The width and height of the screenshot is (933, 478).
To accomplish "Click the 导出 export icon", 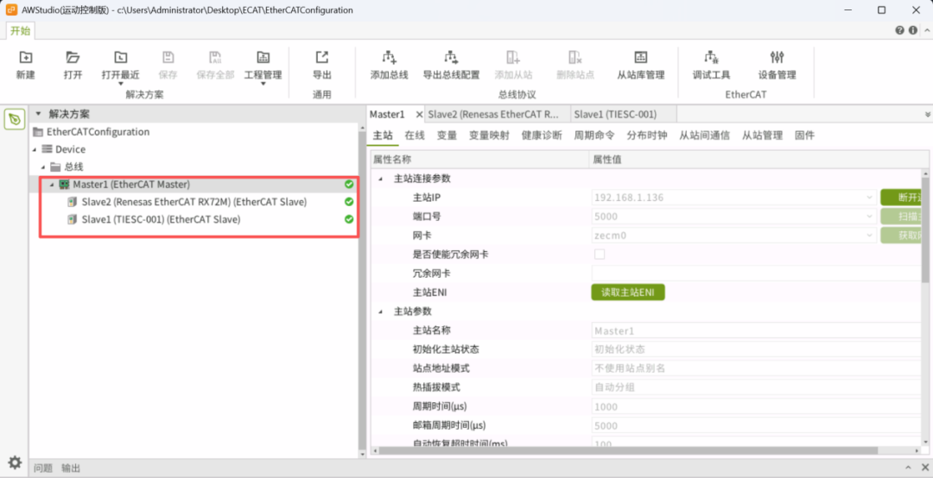I will (x=322, y=57).
